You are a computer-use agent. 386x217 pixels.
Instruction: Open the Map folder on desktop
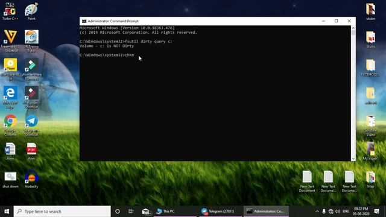pos(370,180)
